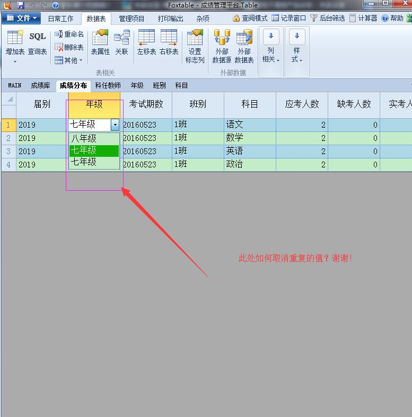Click the 政治 cell
Viewport: 412px width, 417px height.
click(250, 165)
